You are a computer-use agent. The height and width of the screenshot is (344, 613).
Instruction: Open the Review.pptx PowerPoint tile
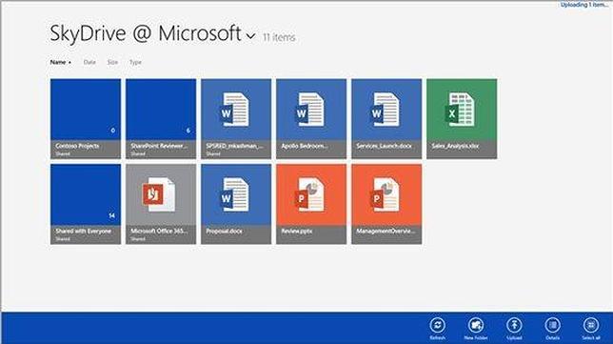pos(311,204)
